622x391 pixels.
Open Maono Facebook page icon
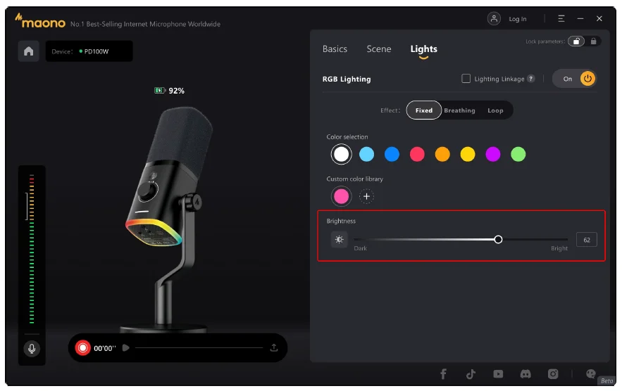coord(444,373)
